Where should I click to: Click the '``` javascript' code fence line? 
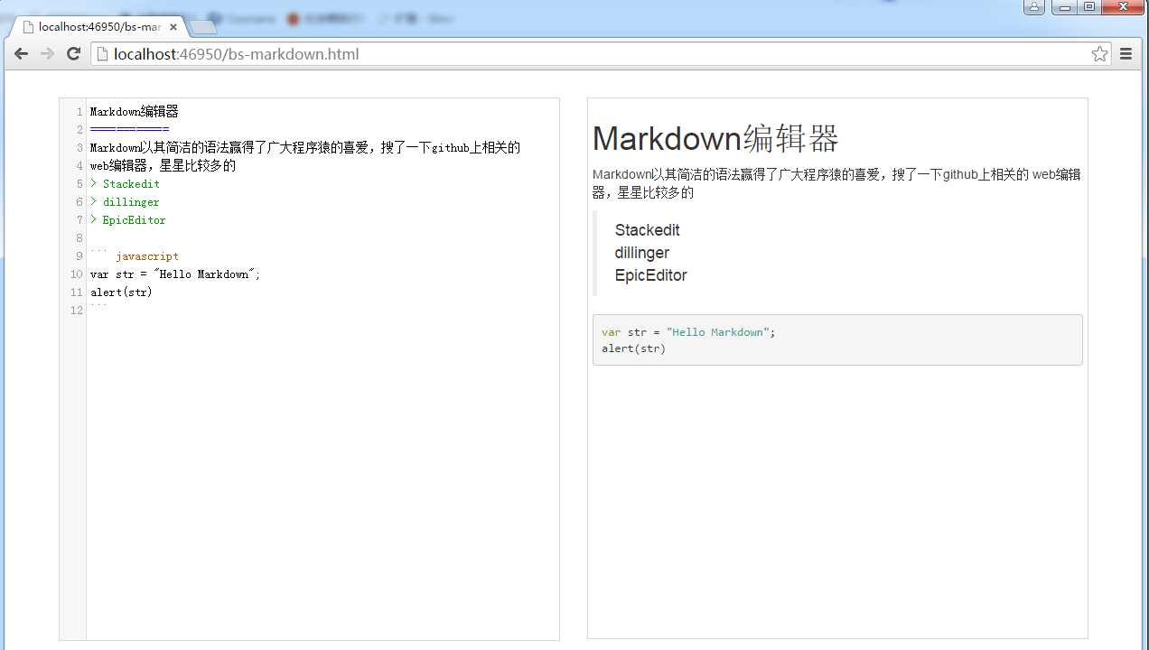[134, 256]
